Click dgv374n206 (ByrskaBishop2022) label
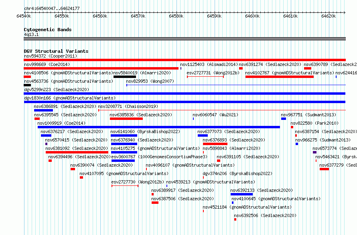This screenshot has height=235, width=357. pyautogui.click(x=237, y=173)
